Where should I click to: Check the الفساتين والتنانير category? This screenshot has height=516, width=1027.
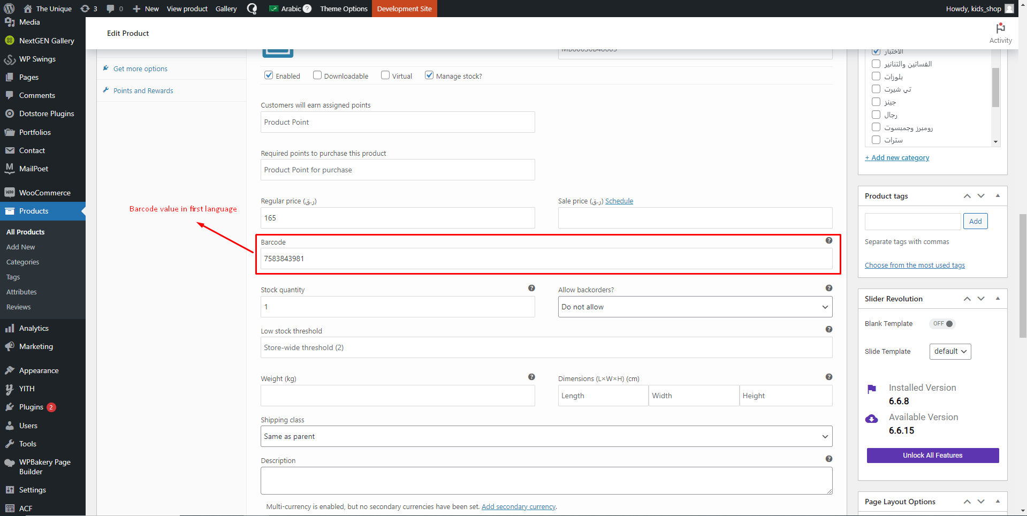pos(876,64)
